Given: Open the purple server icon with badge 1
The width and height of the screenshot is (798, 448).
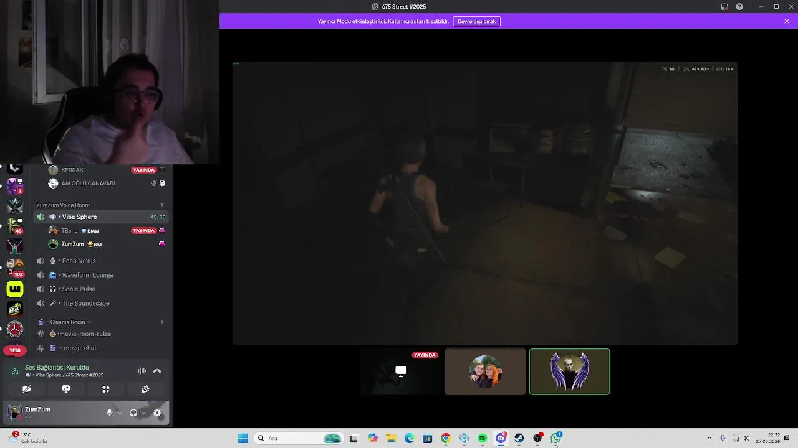Looking at the screenshot, I should [x=15, y=185].
